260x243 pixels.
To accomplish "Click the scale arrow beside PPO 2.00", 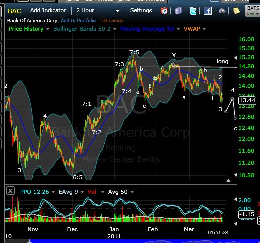I will [x=235, y=199].
